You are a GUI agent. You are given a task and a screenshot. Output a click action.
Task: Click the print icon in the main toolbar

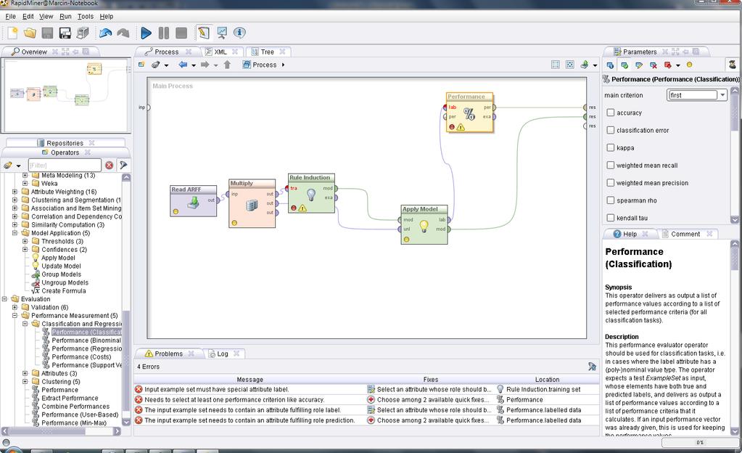click(83, 33)
